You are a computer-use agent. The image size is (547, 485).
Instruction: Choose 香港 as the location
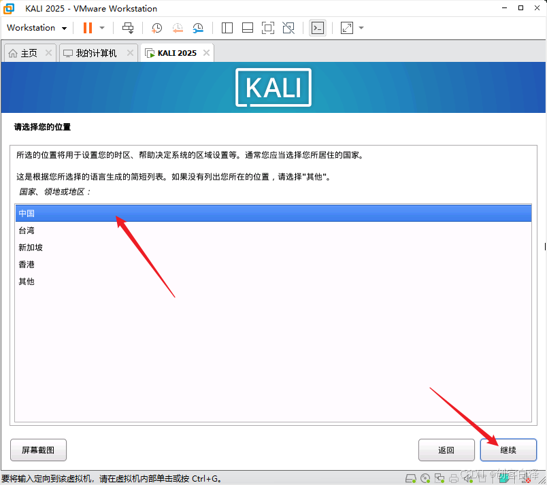click(273, 265)
